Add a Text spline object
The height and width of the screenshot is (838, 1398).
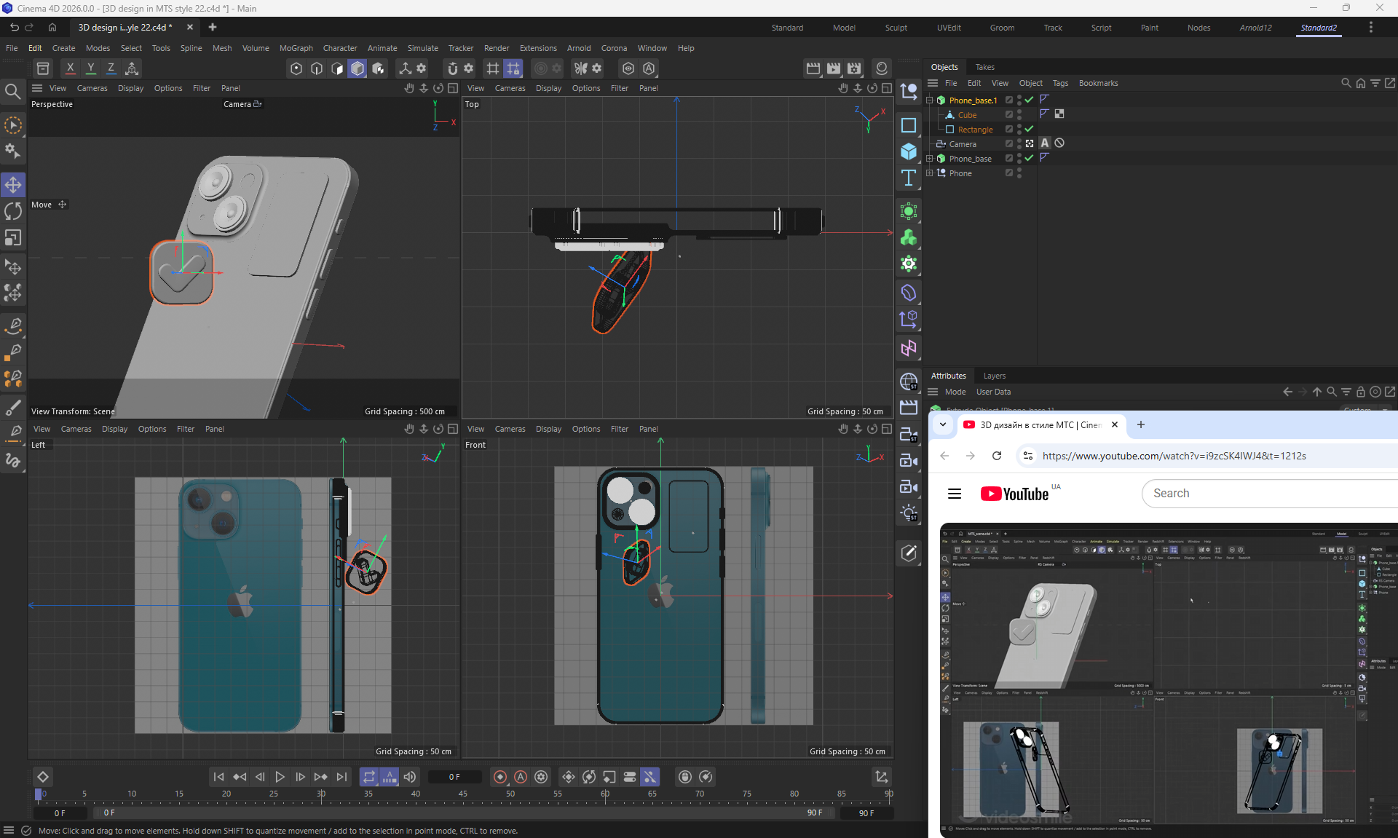tap(908, 178)
